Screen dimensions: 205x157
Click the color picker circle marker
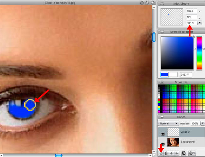[x=193, y=37]
